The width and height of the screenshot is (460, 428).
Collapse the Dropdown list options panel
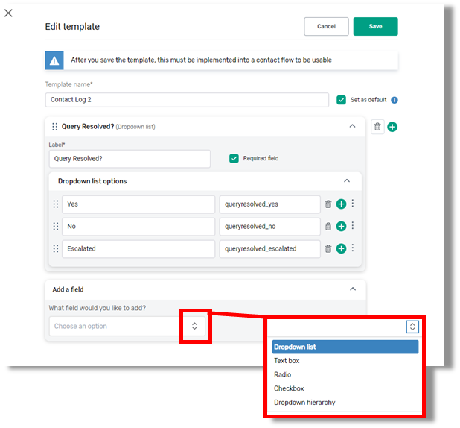point(346,180)
